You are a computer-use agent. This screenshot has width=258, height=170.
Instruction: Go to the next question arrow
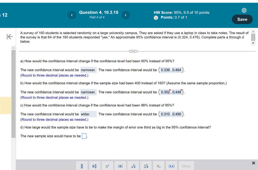pos(126,15)
